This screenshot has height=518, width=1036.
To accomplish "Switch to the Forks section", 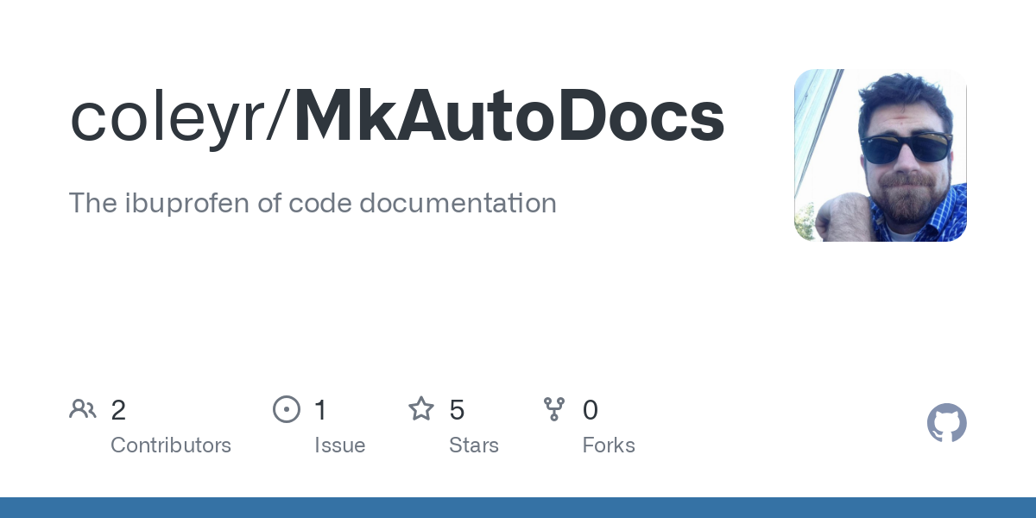I will click(x=609, y=445).
